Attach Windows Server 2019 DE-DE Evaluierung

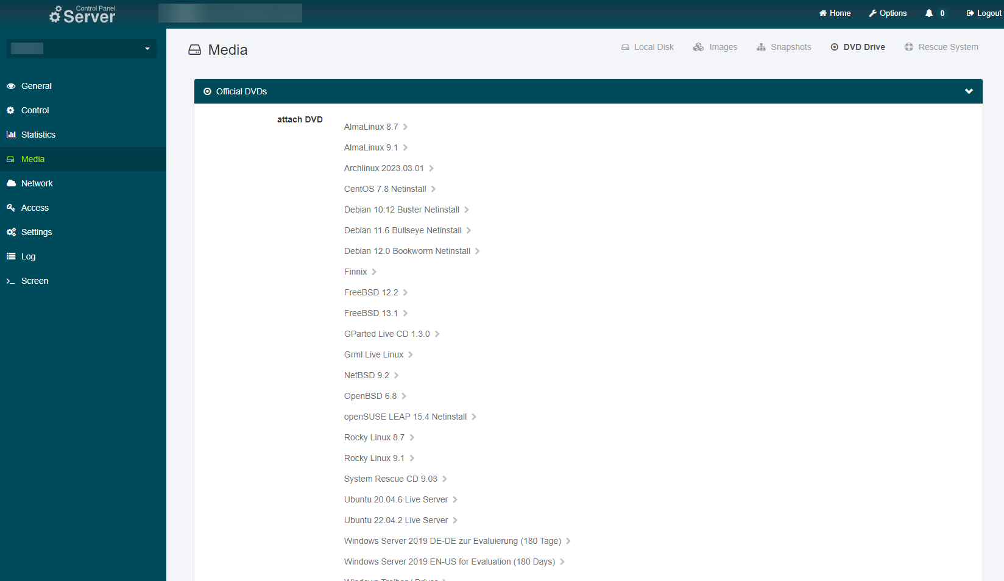(x=457, y=541)
